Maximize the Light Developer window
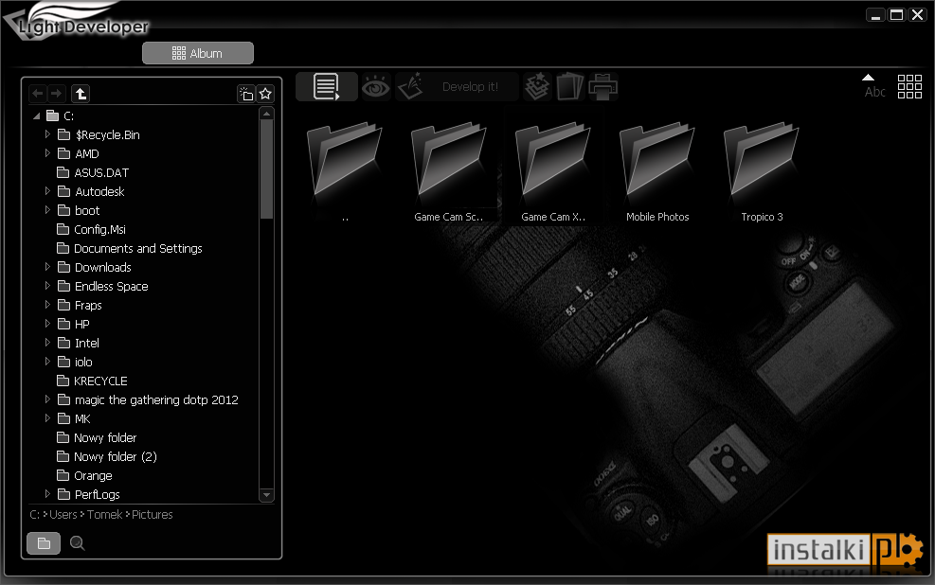Screen dimensions: 935x585 point(896,15)
